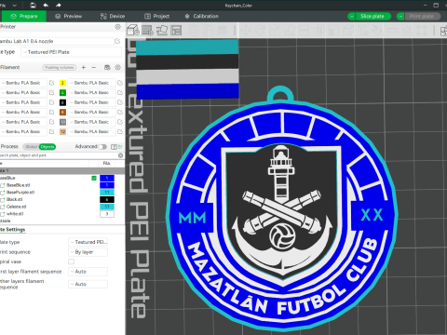Edit preset of gray filament 10
Viewport: 447px width, 335px height.
coord(120,122)
